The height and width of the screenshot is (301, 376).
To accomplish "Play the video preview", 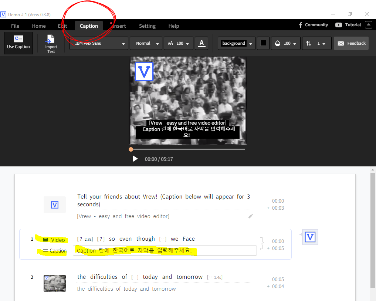I will pyautogui.click(x=135, y=159).
